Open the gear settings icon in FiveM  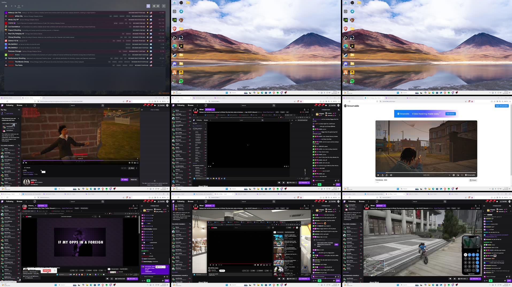click(158, 6)
